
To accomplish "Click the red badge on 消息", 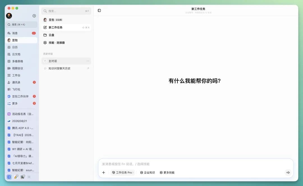I will point(34,33).
